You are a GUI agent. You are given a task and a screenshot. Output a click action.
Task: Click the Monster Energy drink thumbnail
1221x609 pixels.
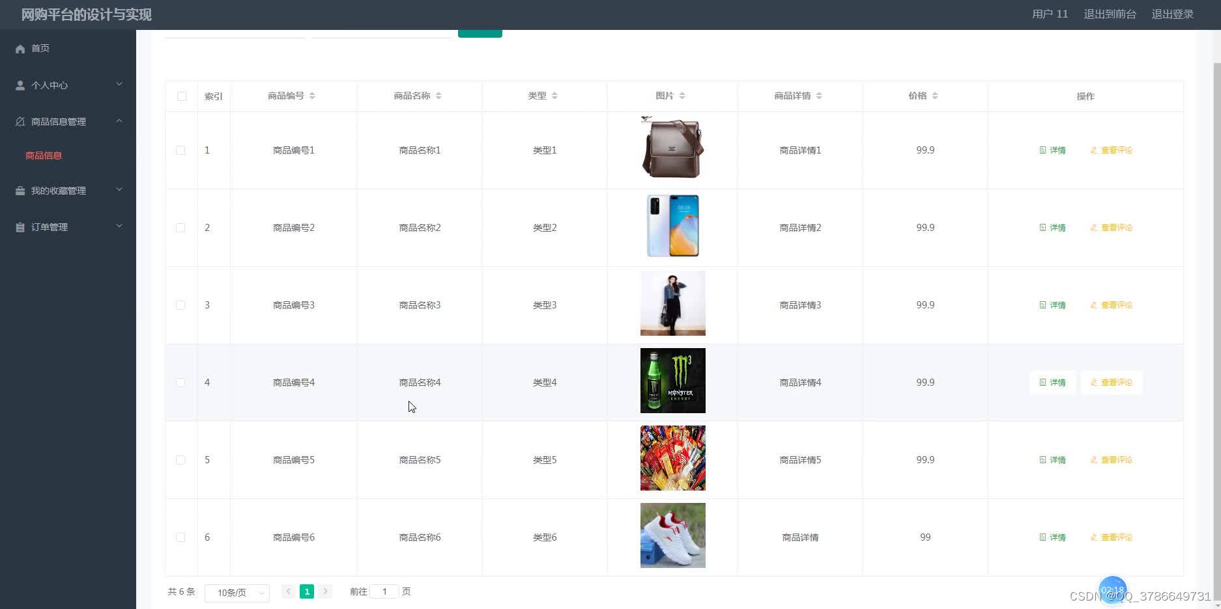pos(672,381)
